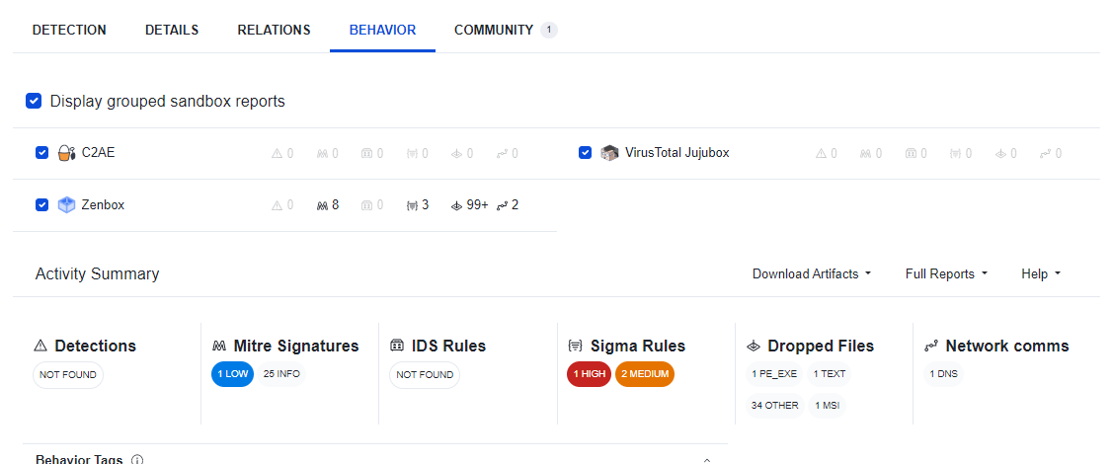1113x464 pixels.
Task: Click Zenbox network comms count icon
Action: tap(502, 205)
